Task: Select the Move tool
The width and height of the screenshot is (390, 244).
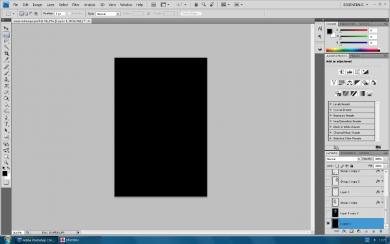Action: point(6,28)
